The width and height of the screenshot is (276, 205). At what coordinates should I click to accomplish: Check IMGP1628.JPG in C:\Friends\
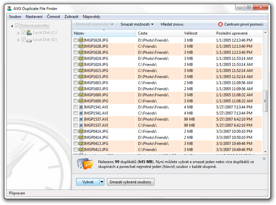75,46
